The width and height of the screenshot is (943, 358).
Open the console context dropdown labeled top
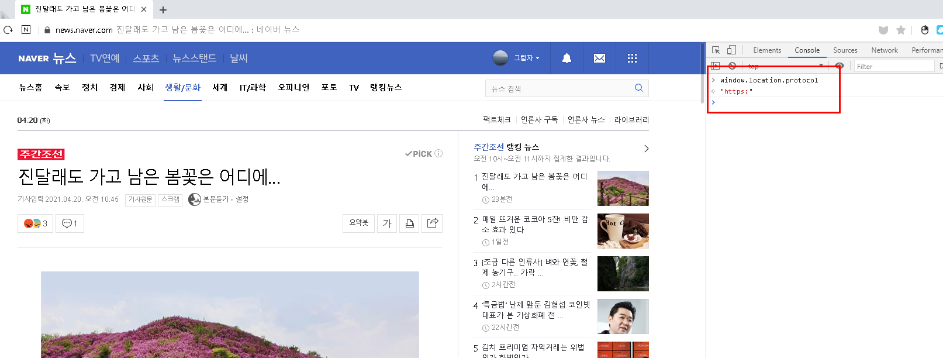point(785,66)
